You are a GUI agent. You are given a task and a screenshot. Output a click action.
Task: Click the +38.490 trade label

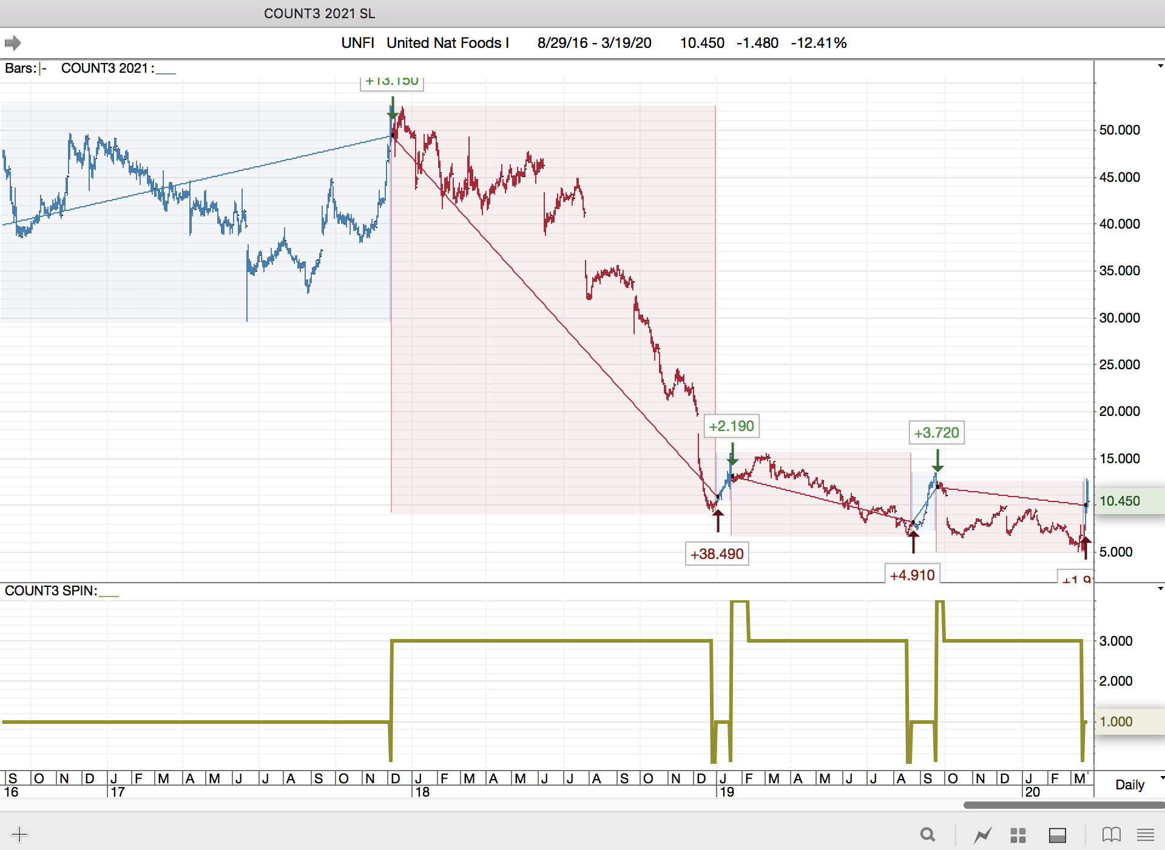coord(717,554)
